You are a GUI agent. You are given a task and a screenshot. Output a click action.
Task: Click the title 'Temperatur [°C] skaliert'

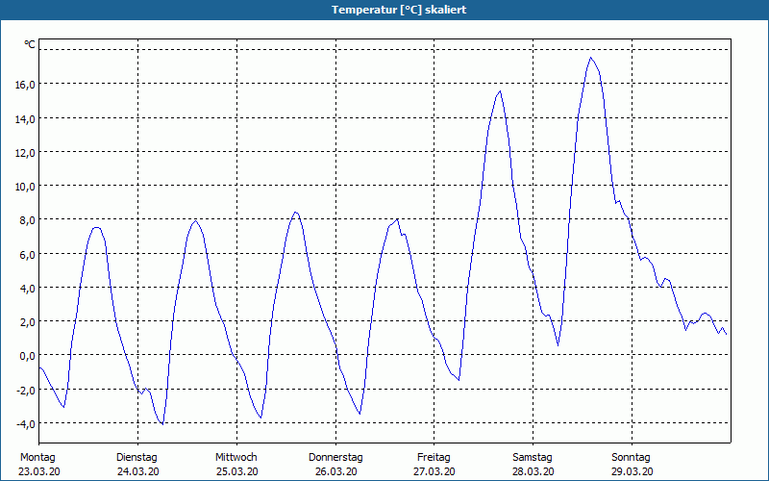tap(399, 10)
